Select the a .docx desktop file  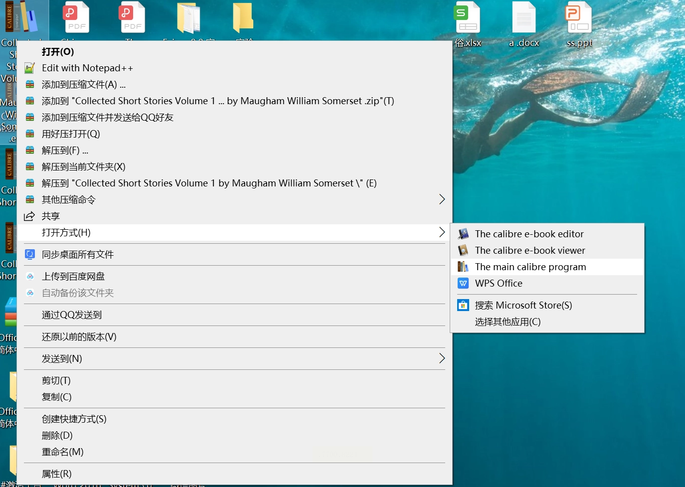pos(523,20)
